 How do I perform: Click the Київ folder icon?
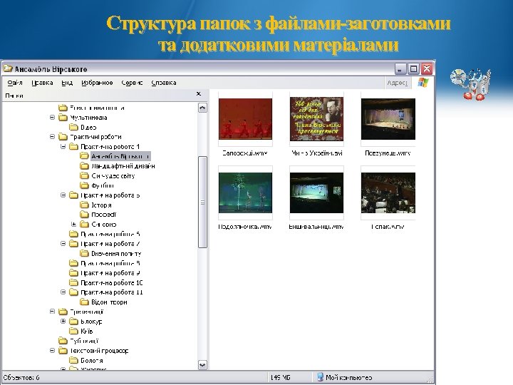coord(73,331)
